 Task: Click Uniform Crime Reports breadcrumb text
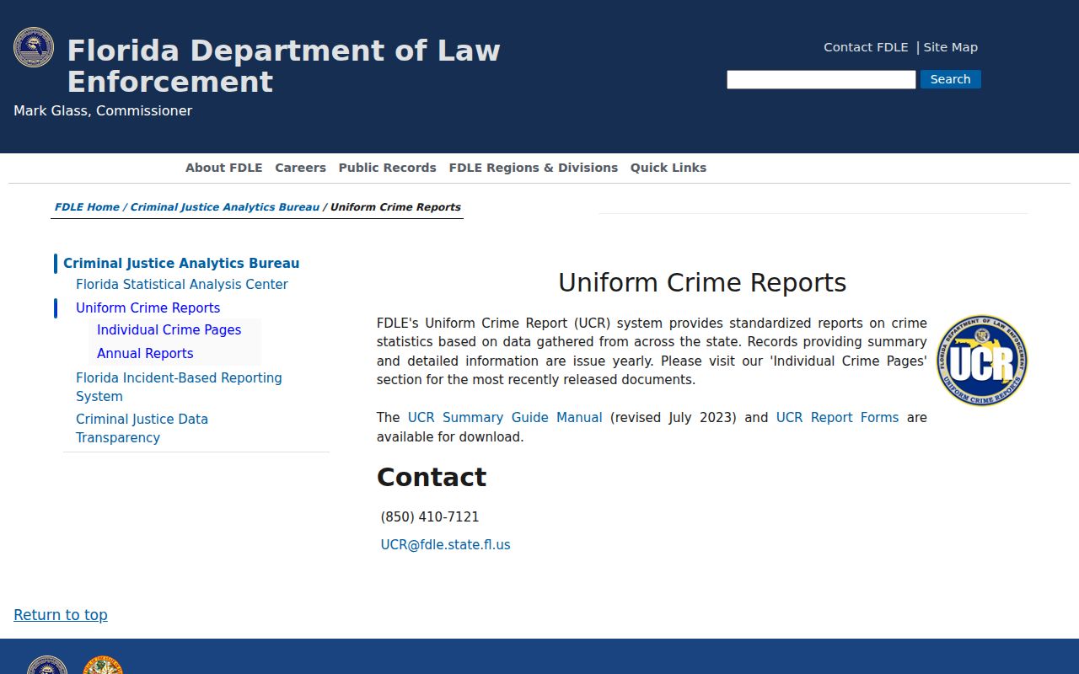(395, 207)
